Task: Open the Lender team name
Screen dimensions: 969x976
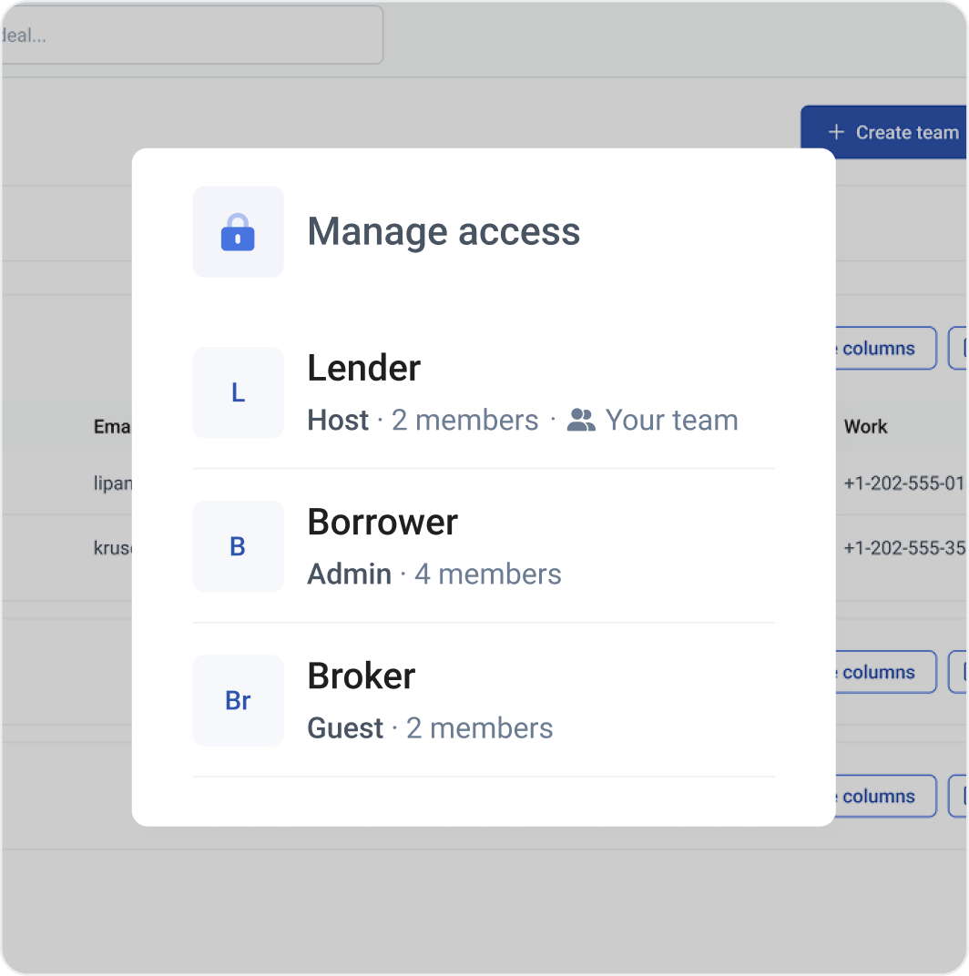Action: (364, 368)
